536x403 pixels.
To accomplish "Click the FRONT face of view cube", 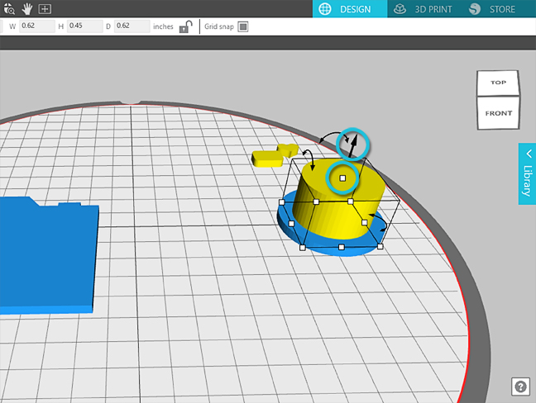I will click(499, 113).
